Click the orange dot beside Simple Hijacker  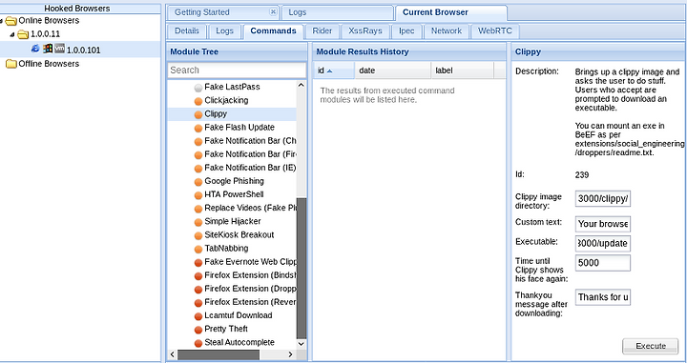(198, 222)
